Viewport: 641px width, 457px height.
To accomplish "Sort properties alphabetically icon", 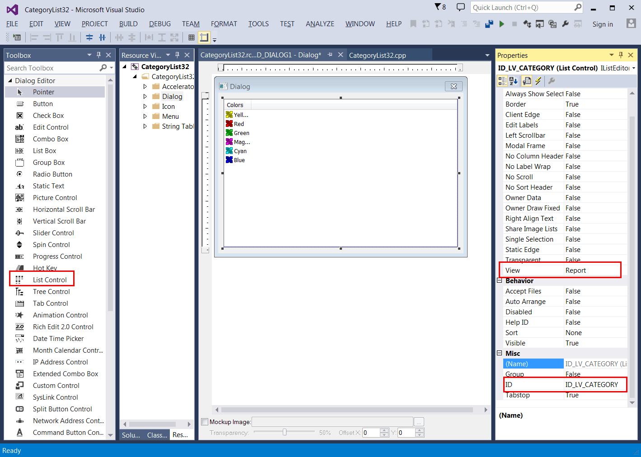I will pyautogui.click(x=514, y=81).
